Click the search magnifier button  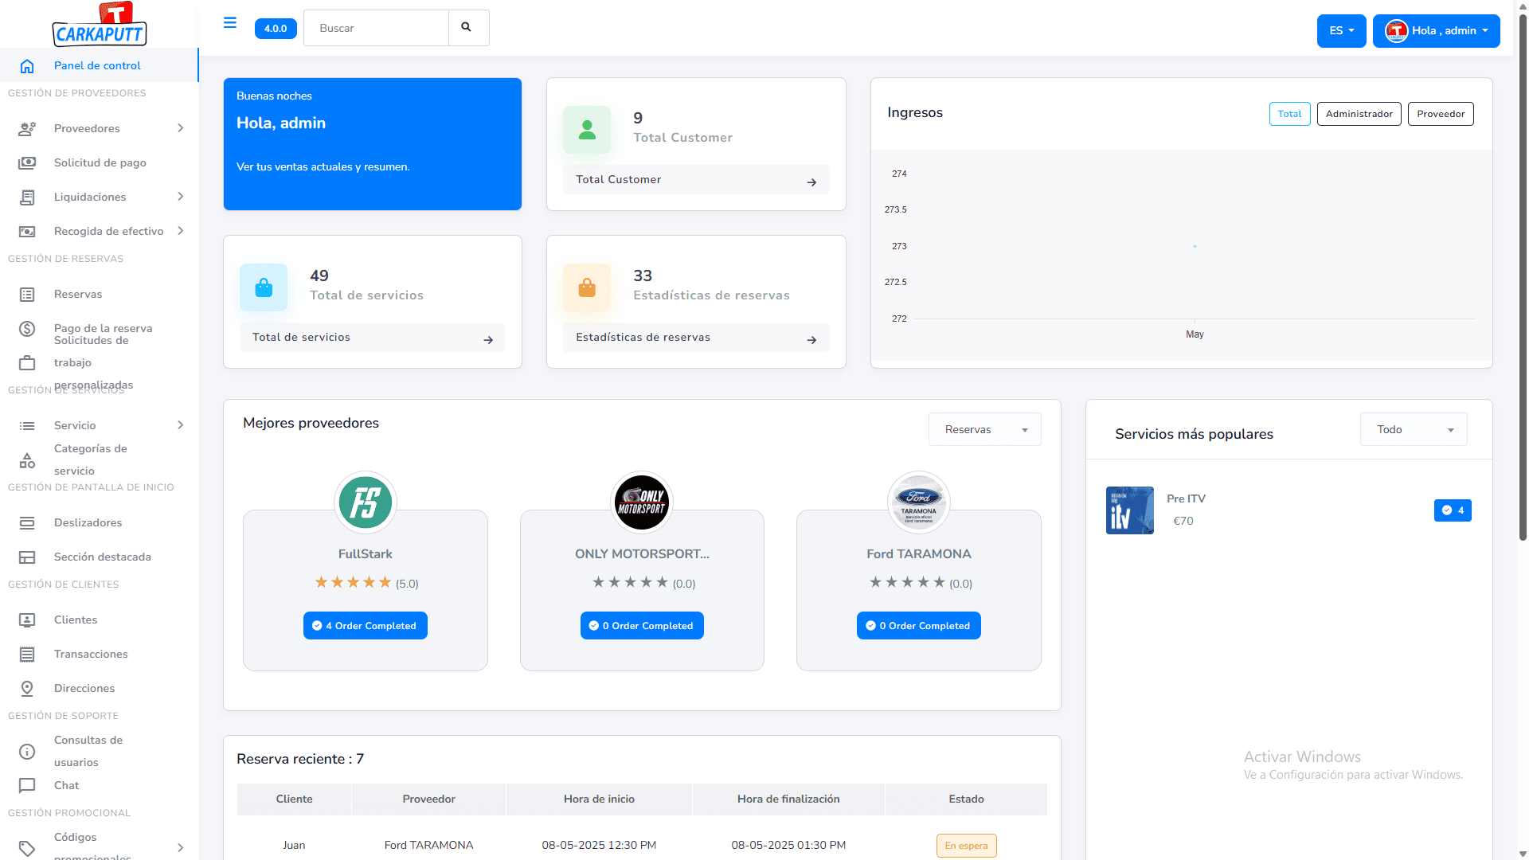[x=467, y=28]
